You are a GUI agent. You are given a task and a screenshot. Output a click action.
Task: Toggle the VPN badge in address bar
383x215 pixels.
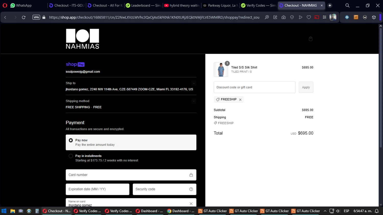36,17
